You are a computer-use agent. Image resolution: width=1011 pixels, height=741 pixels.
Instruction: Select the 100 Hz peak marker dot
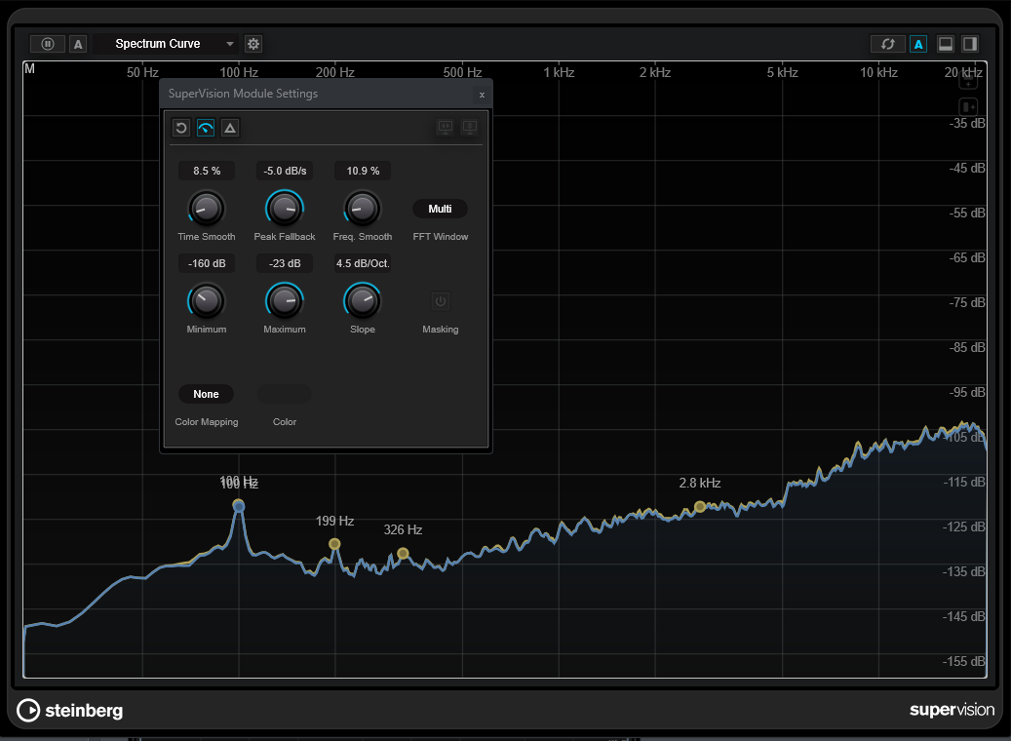[239, 506]
